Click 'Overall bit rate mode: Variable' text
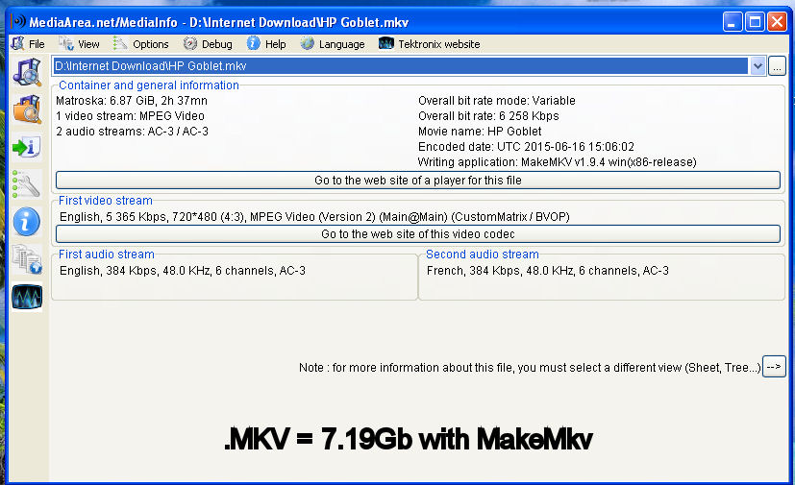Viewport: 795px width, 485px height. (x=497, y=100)
